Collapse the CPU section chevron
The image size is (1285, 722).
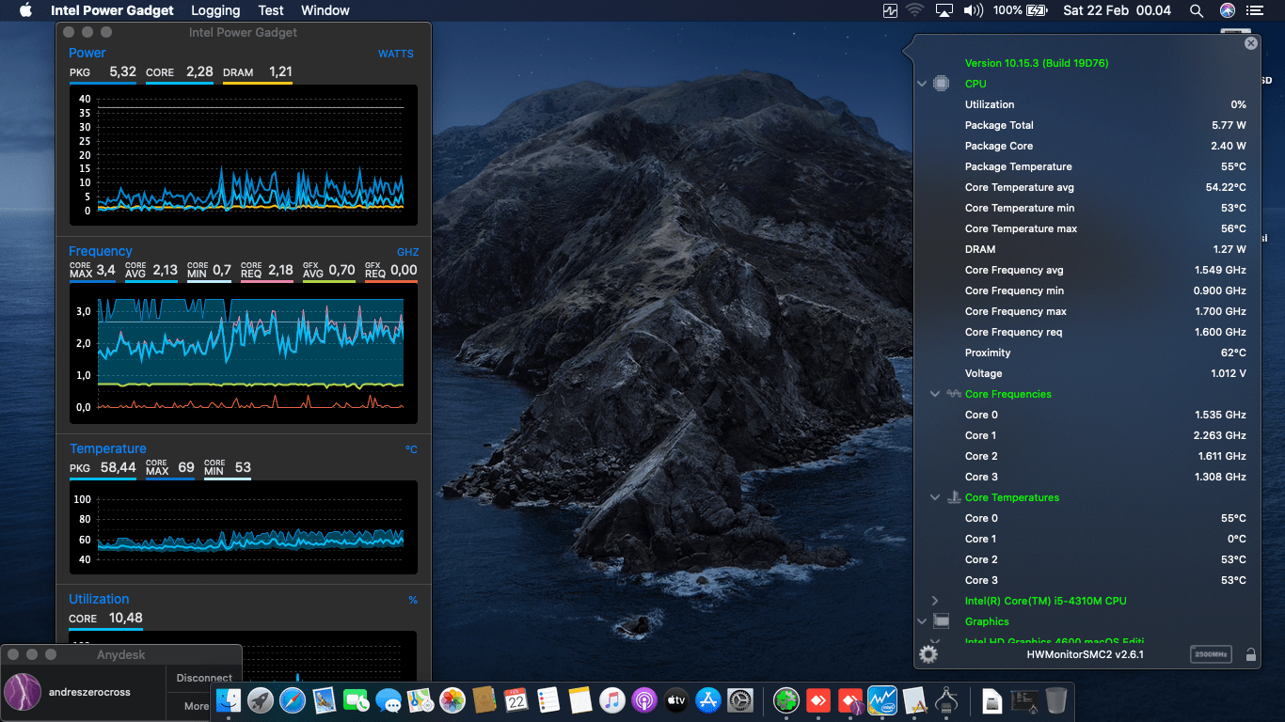(923, 84)
